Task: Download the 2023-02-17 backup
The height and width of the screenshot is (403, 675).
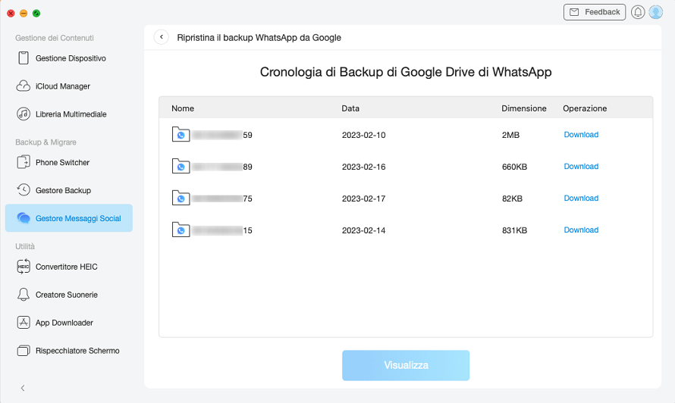Action: pyautogui.click(x=581, y=198)
